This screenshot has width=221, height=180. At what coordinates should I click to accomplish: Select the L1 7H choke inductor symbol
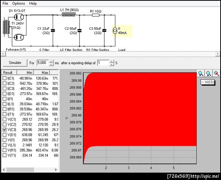[x=69, y=14]
